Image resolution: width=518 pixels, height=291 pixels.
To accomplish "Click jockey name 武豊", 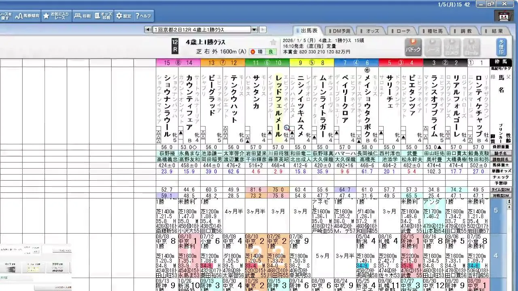I will click(x=412, y=154).
